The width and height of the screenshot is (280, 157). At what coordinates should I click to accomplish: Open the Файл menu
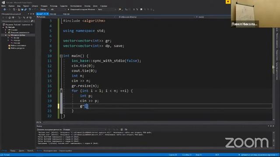click(x=3, y=6)
